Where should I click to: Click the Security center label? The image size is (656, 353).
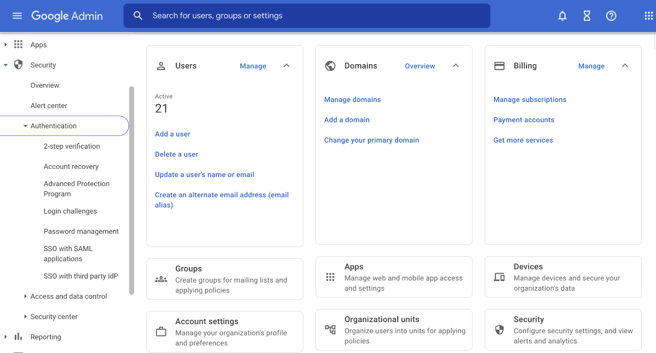coord(54,317)
